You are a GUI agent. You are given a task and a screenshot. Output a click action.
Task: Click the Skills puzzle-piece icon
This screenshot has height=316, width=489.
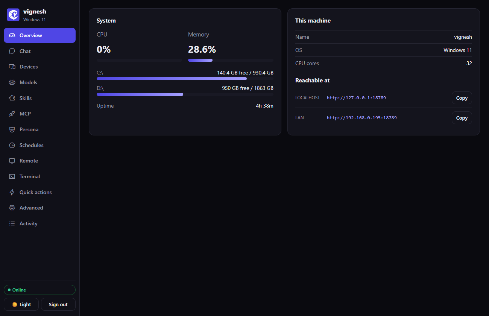[12, 98]
